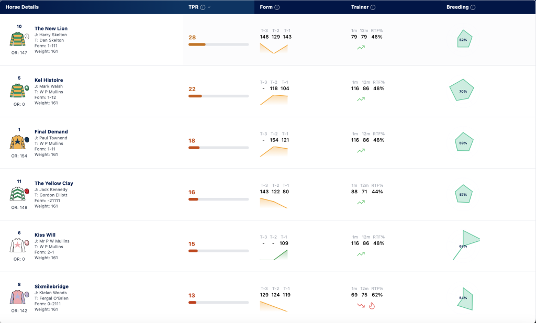Click Kel Histoire 70% breeding polygon
The width and height of the screenshot is (536, 323).
pyautogui.click(x=462, y=90)
